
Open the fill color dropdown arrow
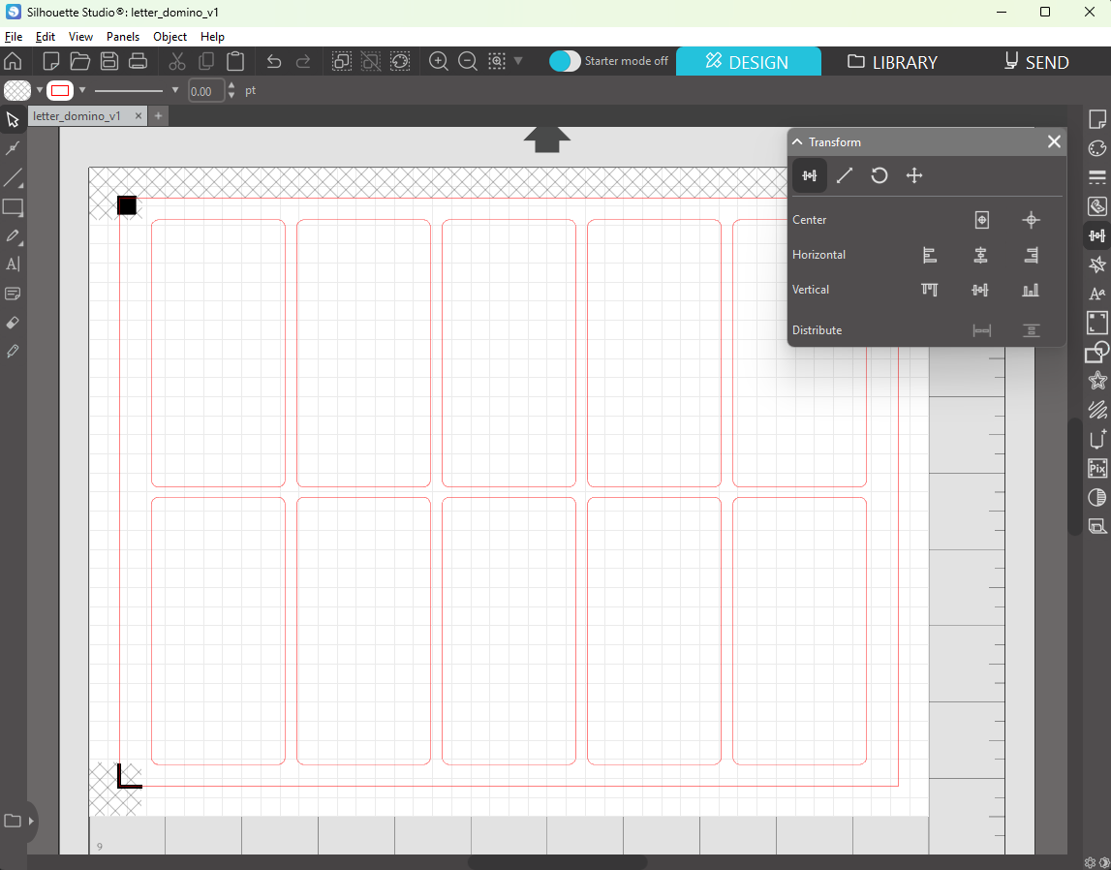(x=40, y=90)
